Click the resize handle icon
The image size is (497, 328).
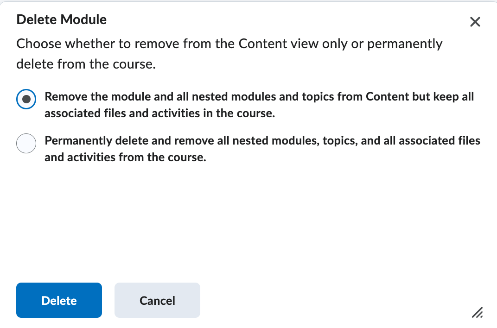point(477,313)
